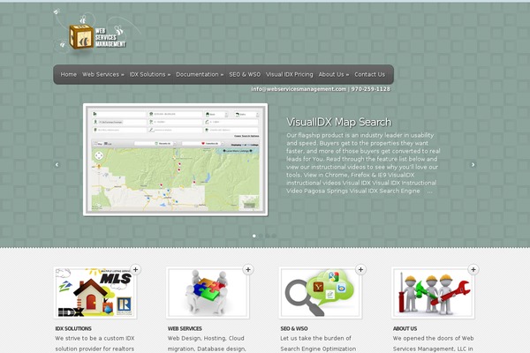The width and height of the screenshot is (530, 353).
Task: Go to previous slide arrow
Action: click(x=57, y=164)
